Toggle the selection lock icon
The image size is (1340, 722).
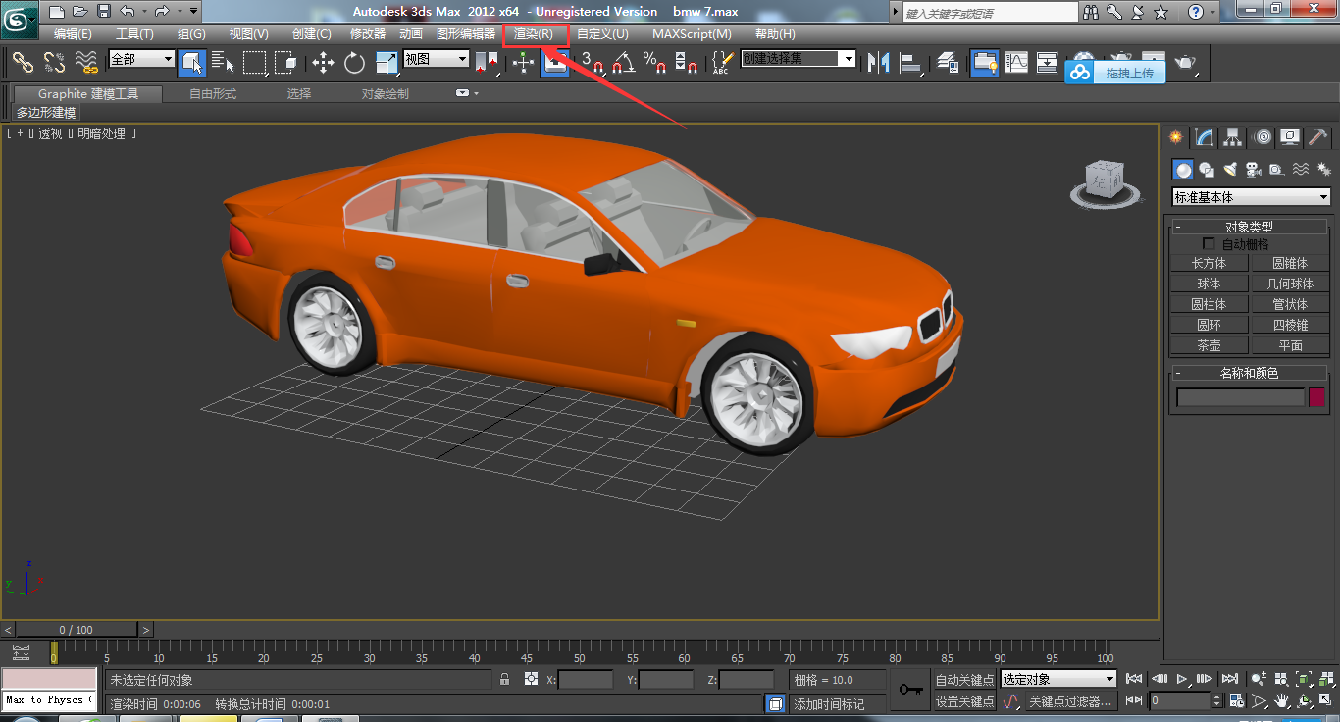click(x=505, y=679)
